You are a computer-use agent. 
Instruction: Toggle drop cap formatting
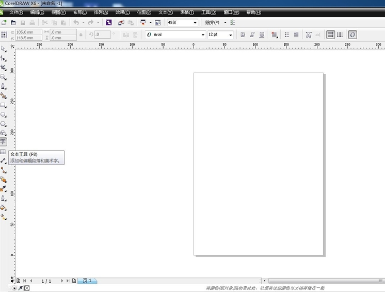[x=296, y=35]
